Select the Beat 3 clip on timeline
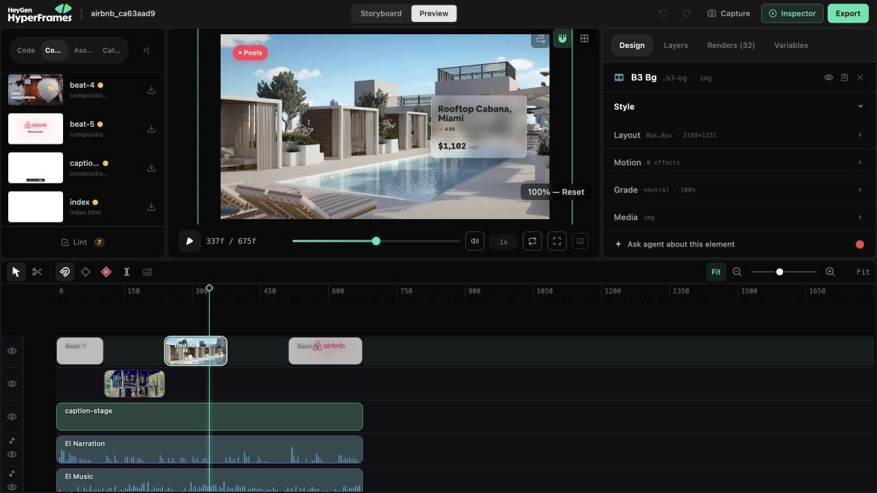Screen dimensions: 877x493 [196, 351]
